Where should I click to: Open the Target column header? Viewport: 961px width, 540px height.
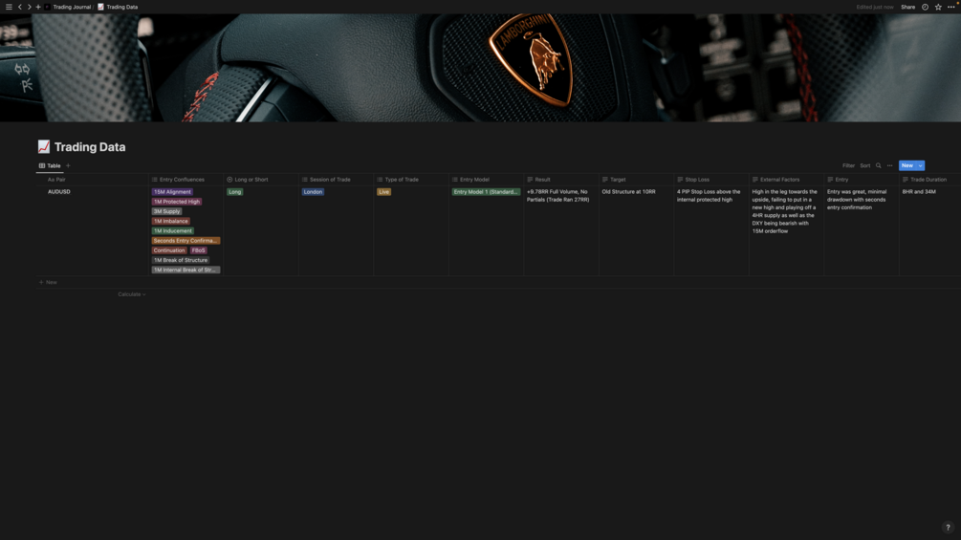click(636, 180)
